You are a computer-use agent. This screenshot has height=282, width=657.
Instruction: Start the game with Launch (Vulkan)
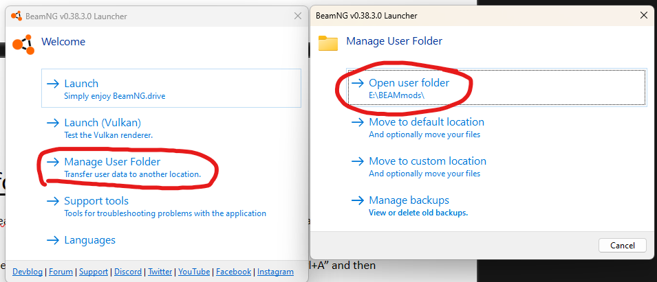pos(171,128)
